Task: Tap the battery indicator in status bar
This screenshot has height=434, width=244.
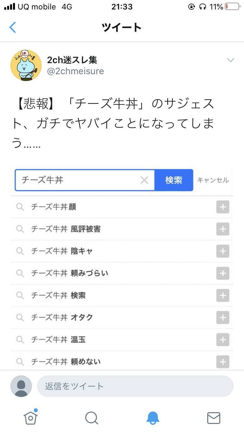Action: pos(232,7)
